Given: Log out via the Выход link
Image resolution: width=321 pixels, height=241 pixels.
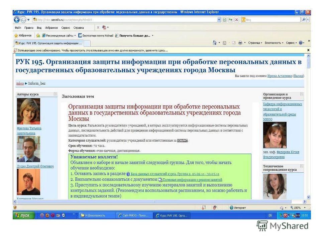Looking at the screenshot, I should tap(299, 76).
